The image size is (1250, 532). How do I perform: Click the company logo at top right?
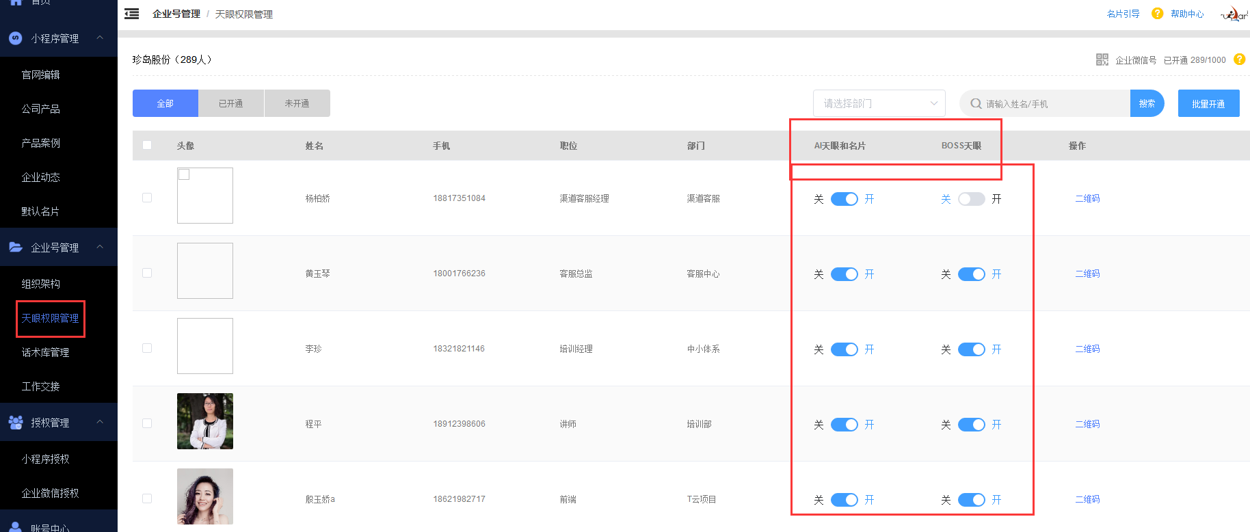pos(1234,14)
